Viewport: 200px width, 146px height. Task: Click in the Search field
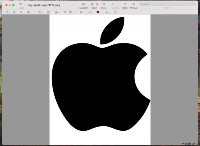(167, 4)
